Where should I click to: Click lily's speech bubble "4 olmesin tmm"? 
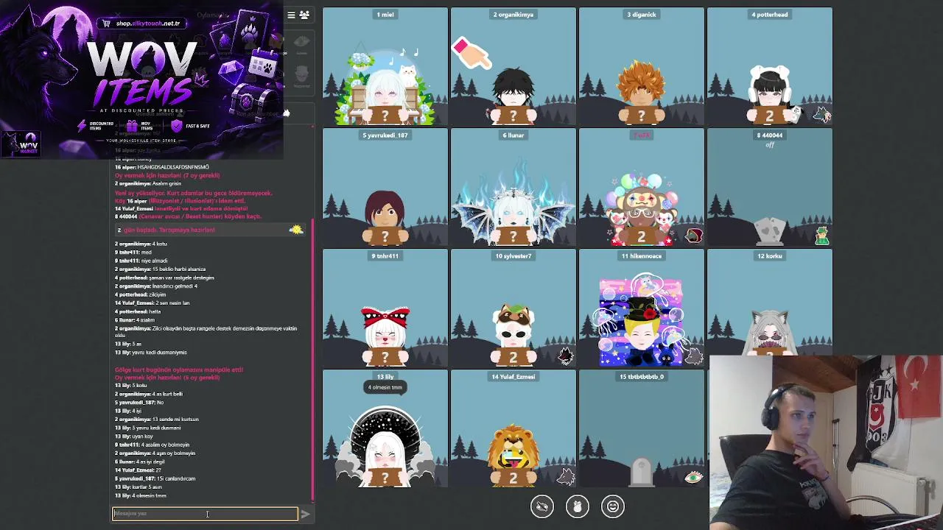click(x=385, y=388)
